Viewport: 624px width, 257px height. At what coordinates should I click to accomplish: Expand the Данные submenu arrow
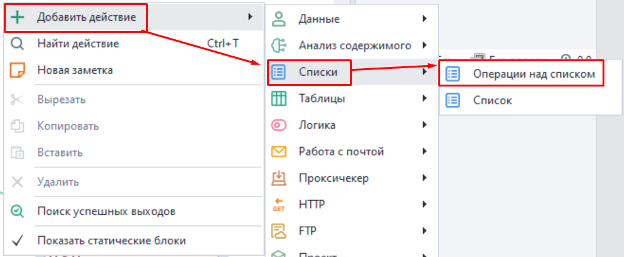point(425,18)
